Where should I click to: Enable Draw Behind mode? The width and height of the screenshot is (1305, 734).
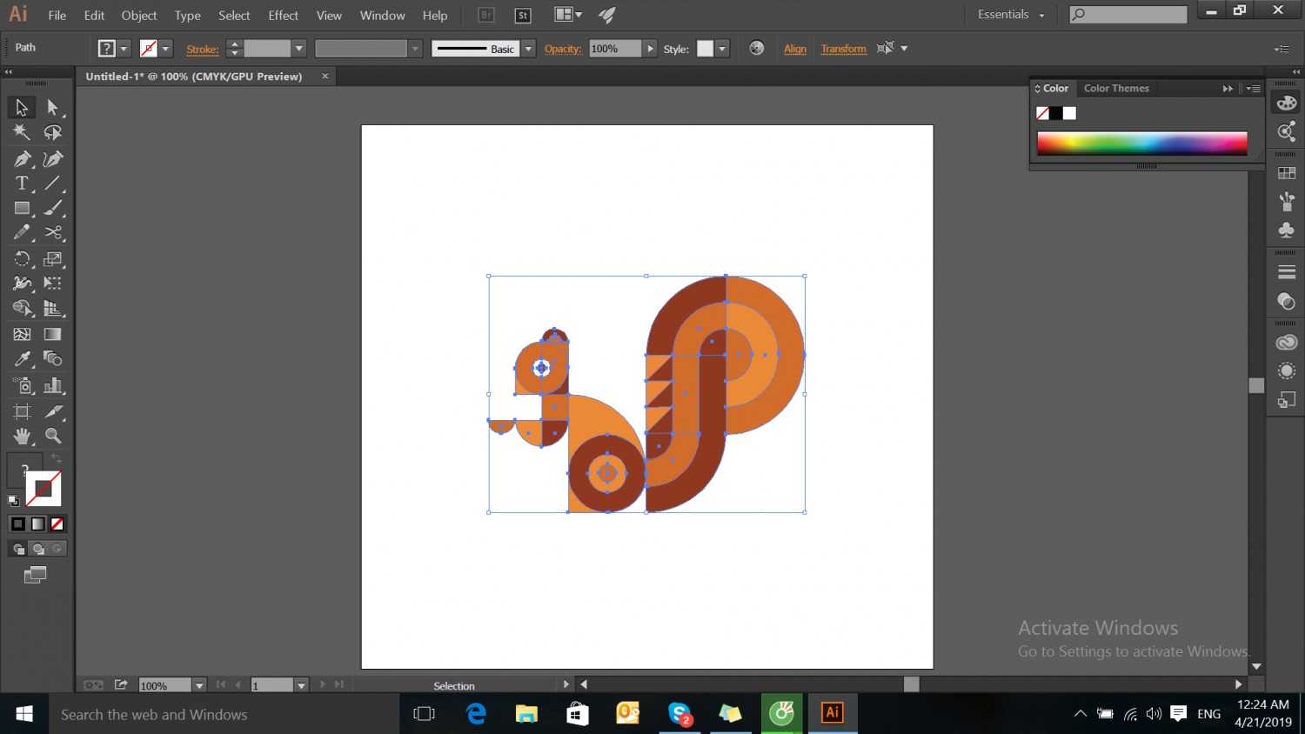click(37, 549)
